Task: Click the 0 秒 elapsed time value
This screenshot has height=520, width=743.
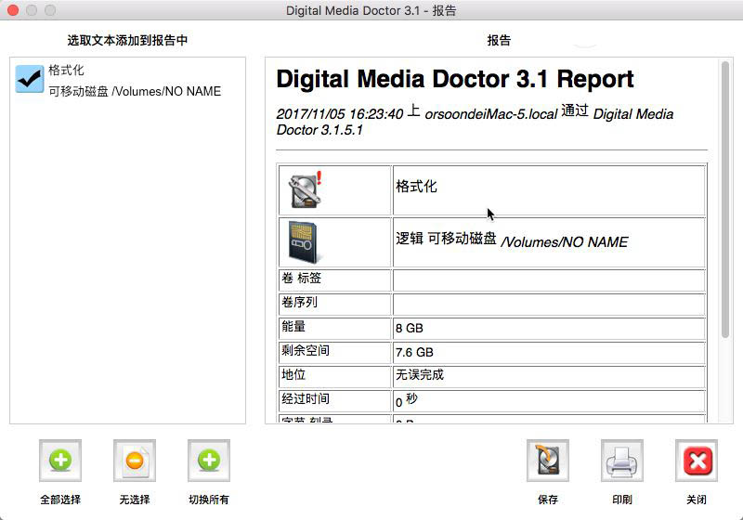Action: 407,400
